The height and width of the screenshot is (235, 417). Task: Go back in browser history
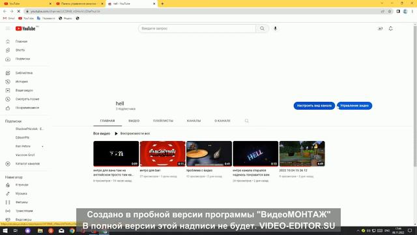5,11
